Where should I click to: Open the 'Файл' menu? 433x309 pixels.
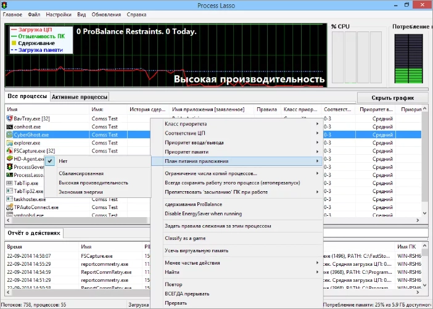tap(34, 15)
